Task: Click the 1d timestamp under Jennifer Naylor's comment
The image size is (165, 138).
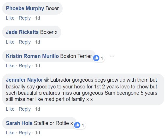Action: (38, 109)
